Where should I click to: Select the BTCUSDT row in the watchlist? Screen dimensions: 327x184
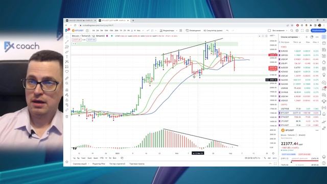coord(299,113)
